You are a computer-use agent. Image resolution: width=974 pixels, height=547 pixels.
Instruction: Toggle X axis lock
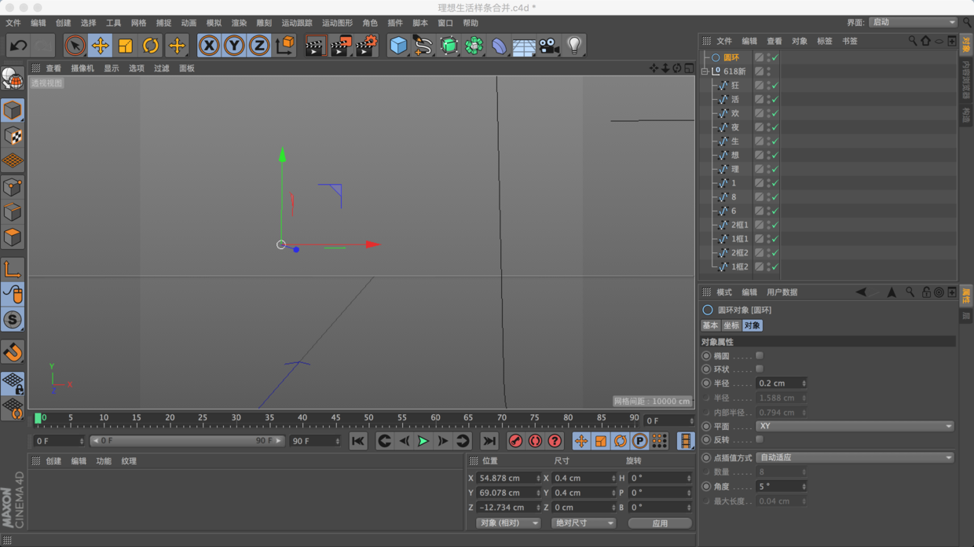209,46
